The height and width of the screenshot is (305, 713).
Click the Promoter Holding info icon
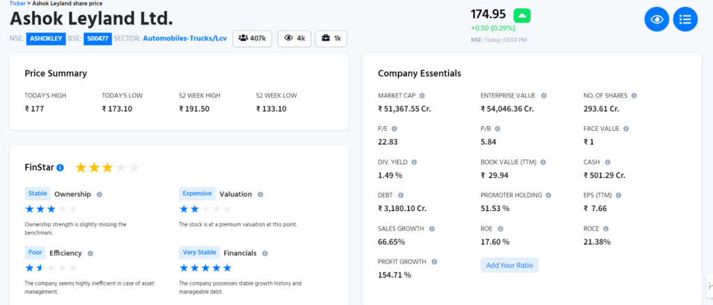tap(549, 196)
